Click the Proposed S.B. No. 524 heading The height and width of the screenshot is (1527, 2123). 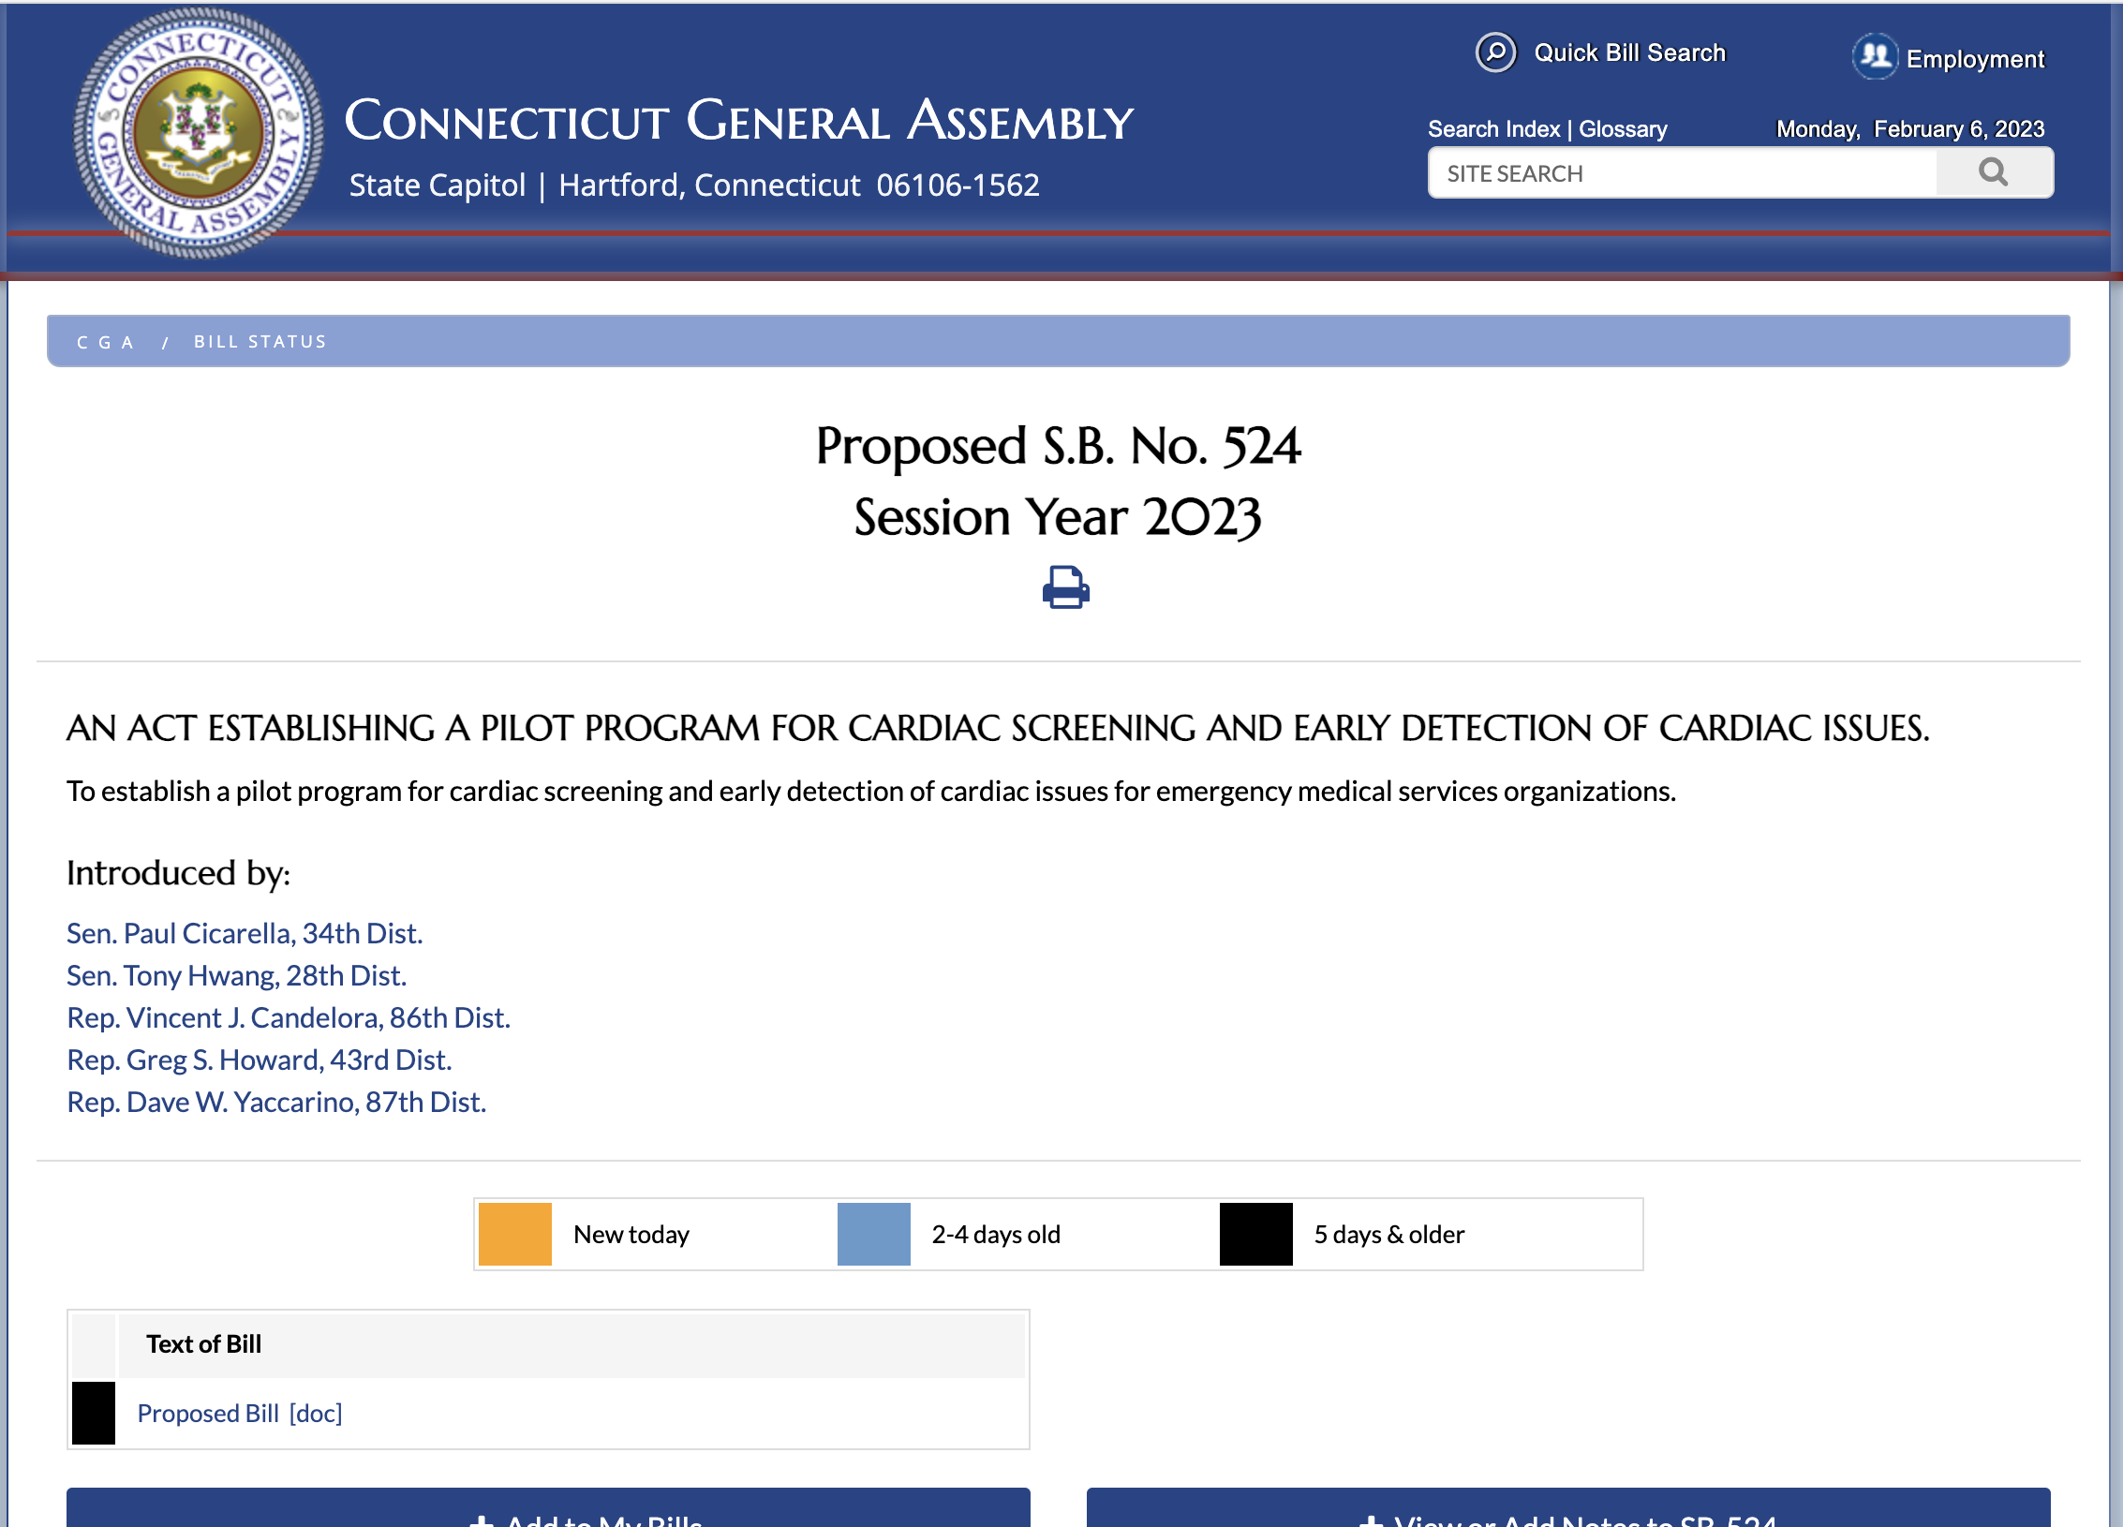click(1058, 446)
